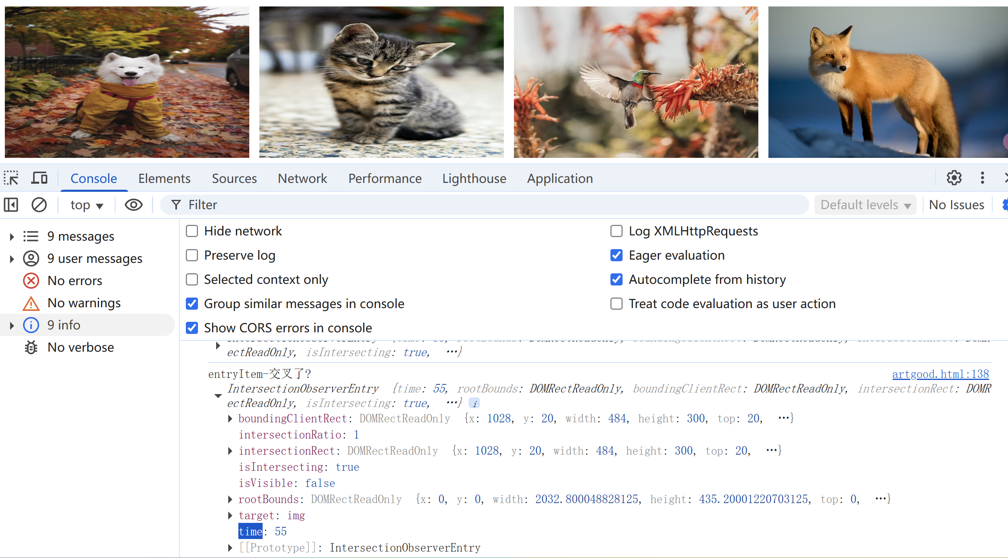Expand the boundingClientRect property

[x=230, y=419]
